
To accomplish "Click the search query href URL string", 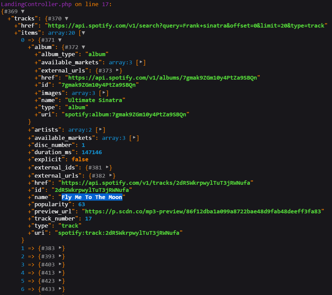I will (186, 26).
